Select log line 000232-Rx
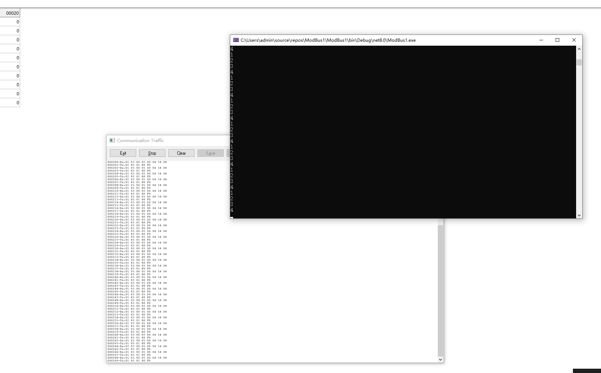 (137, 254)
